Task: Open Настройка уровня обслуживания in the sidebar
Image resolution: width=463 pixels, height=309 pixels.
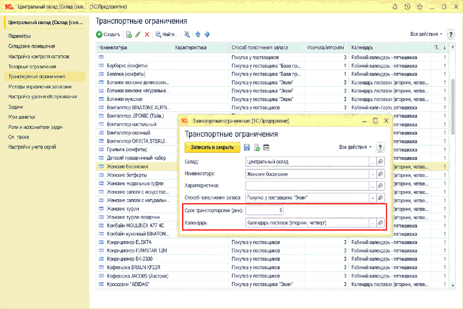Action: pos(42,97)
